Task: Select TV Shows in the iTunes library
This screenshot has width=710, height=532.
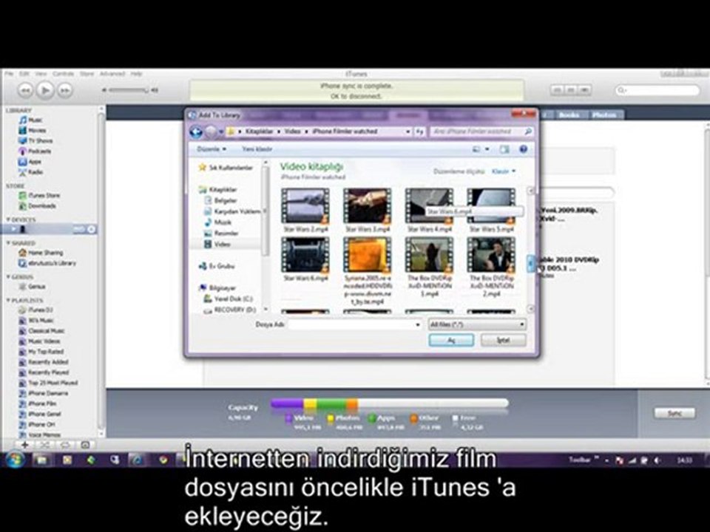Action: click(35, 140)
